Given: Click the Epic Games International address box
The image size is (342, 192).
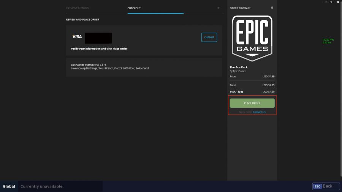Looking at the screenshot, I should 144,67.
